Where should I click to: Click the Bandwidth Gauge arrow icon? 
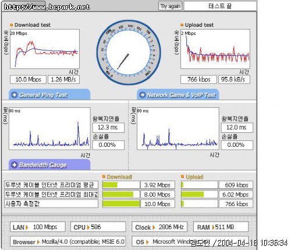pos(14,165)
